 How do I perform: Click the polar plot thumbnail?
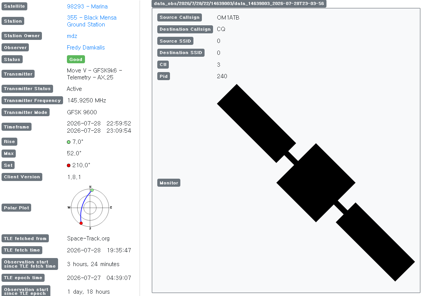(90, 208)
